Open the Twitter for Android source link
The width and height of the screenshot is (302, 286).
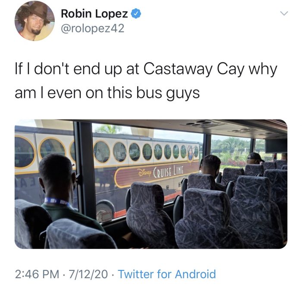tap(167, 274)
